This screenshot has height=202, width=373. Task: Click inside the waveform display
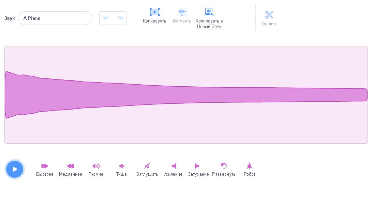point(186,95)
